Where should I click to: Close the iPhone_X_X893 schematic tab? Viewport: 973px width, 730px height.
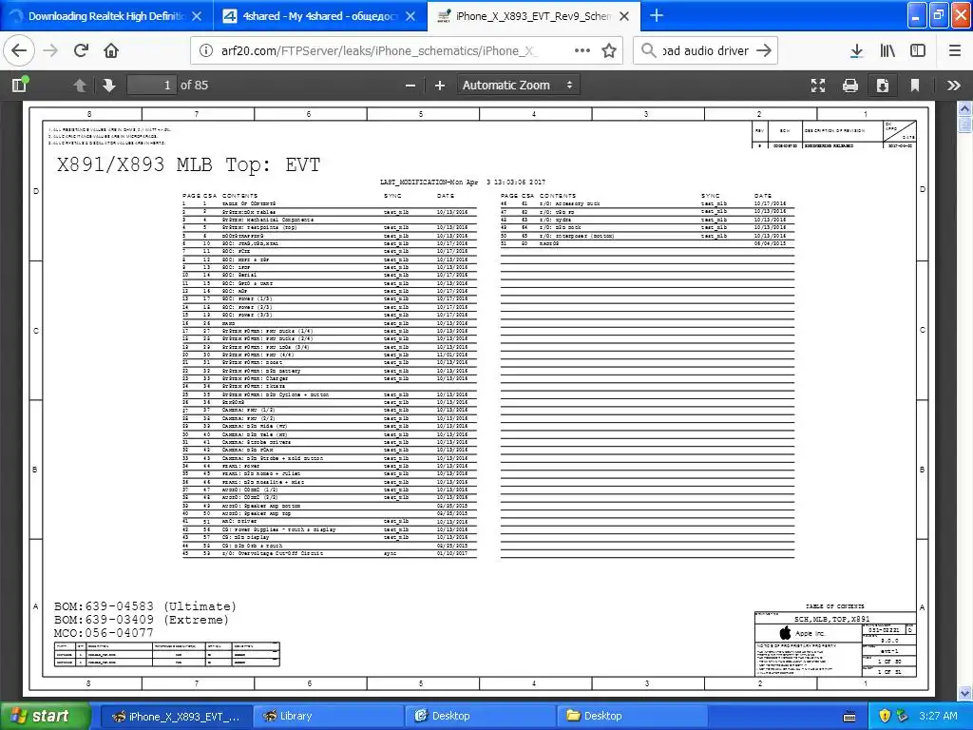click(x=624, y=16)
